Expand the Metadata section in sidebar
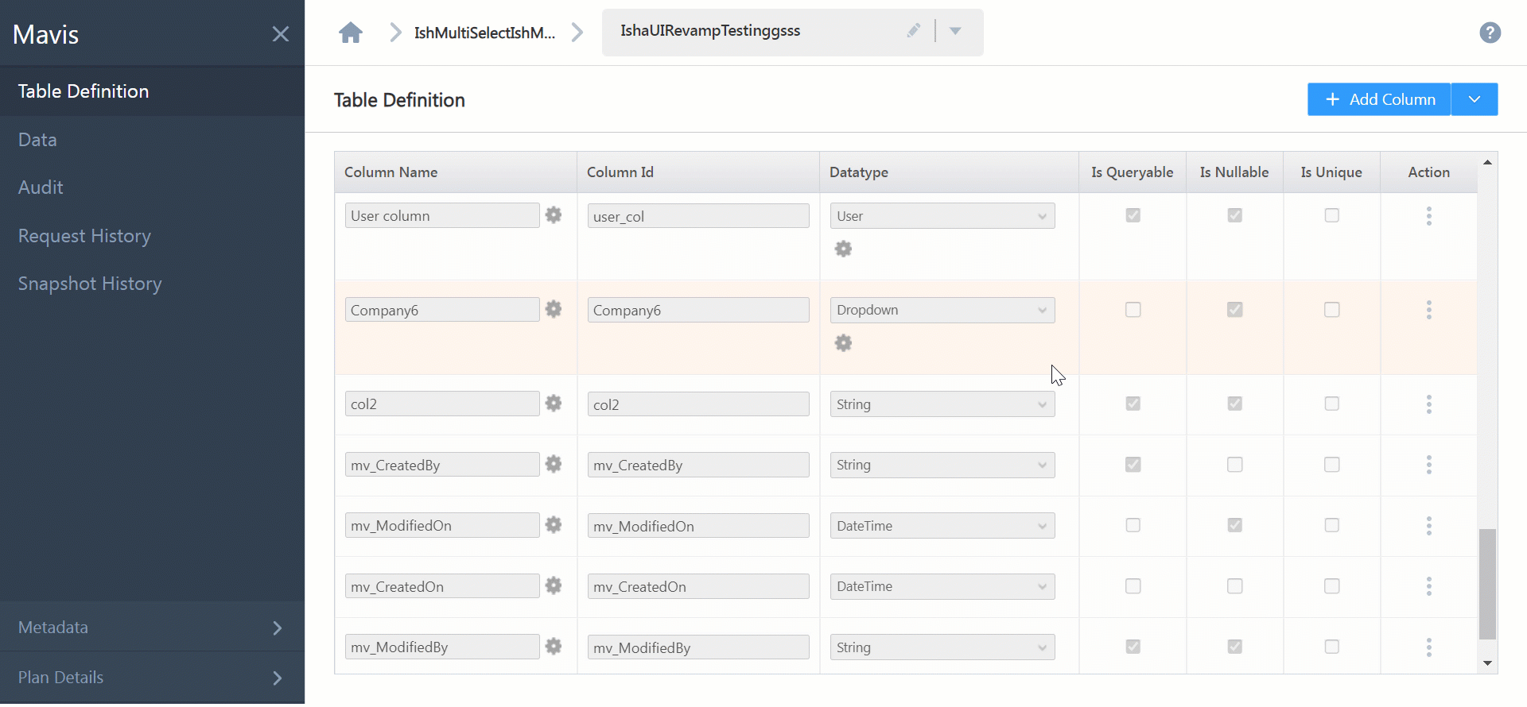This screenshot has width=1527, height=707. tap(152, 628)
